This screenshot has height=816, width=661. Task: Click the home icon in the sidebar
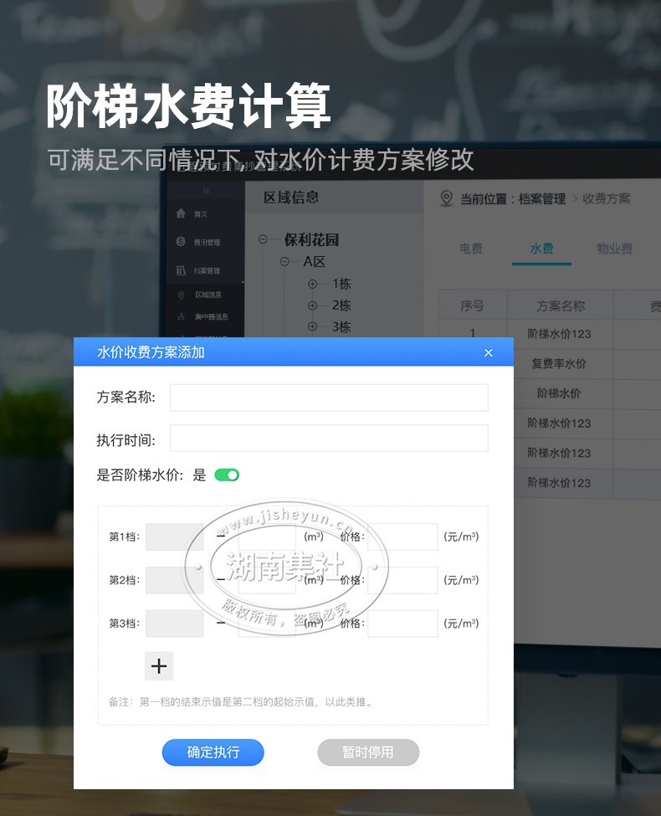pos(181,213)
